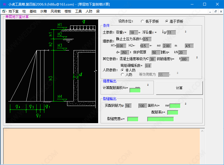Viewport: 224px width, 165px height.
Task: Edit H2 field showing 0.5
Action: point(145,46)
